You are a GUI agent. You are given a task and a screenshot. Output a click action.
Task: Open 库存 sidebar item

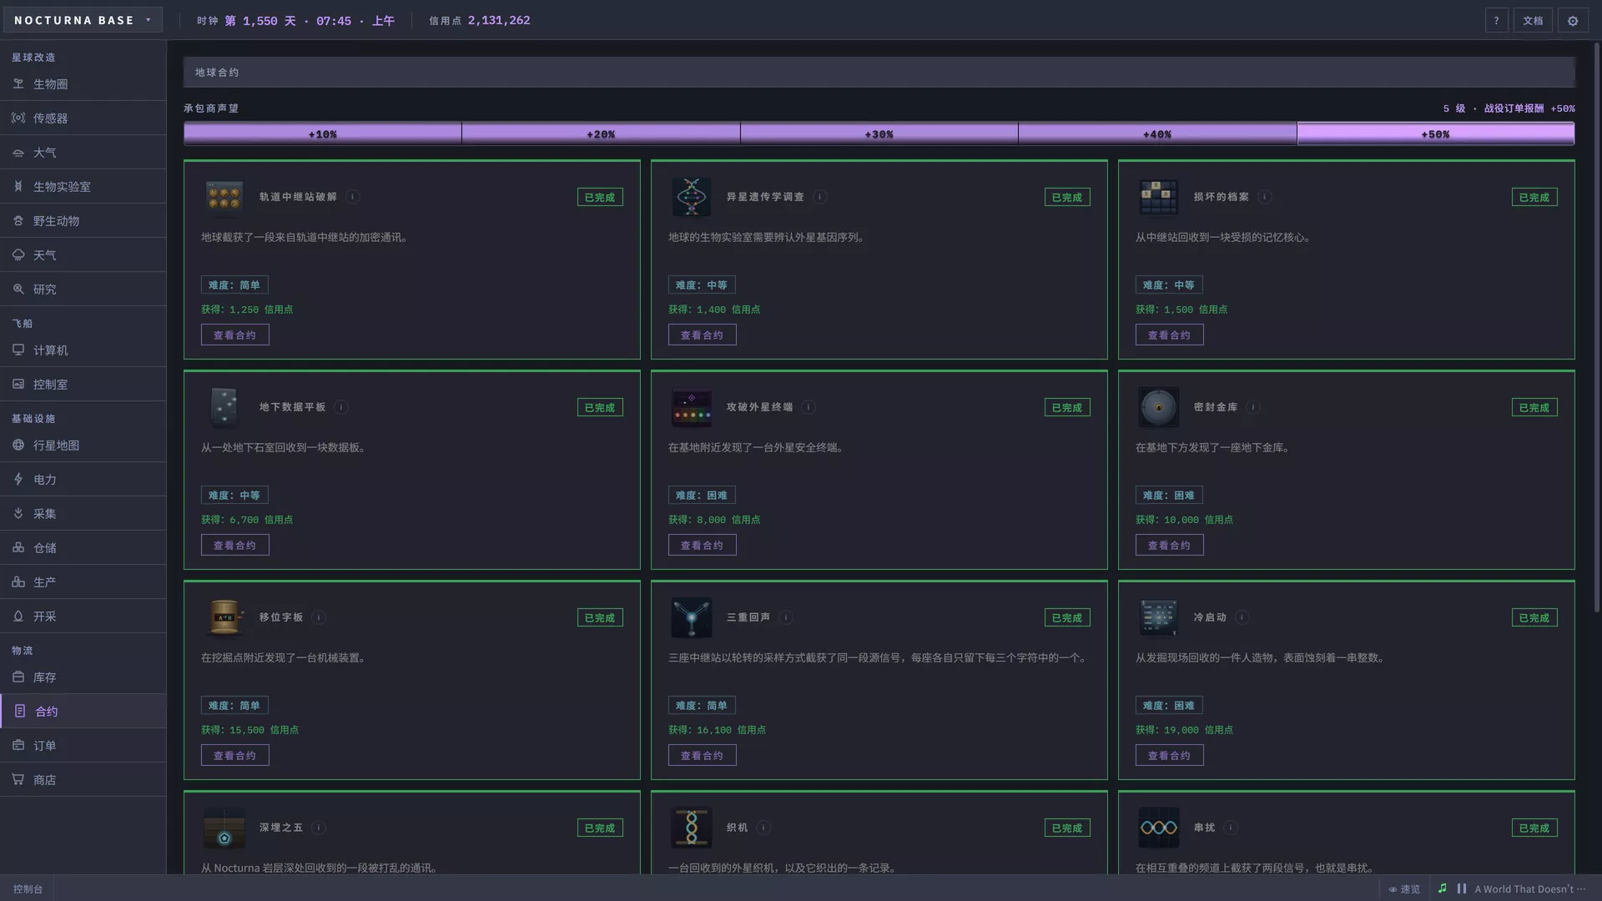point(83,677)
